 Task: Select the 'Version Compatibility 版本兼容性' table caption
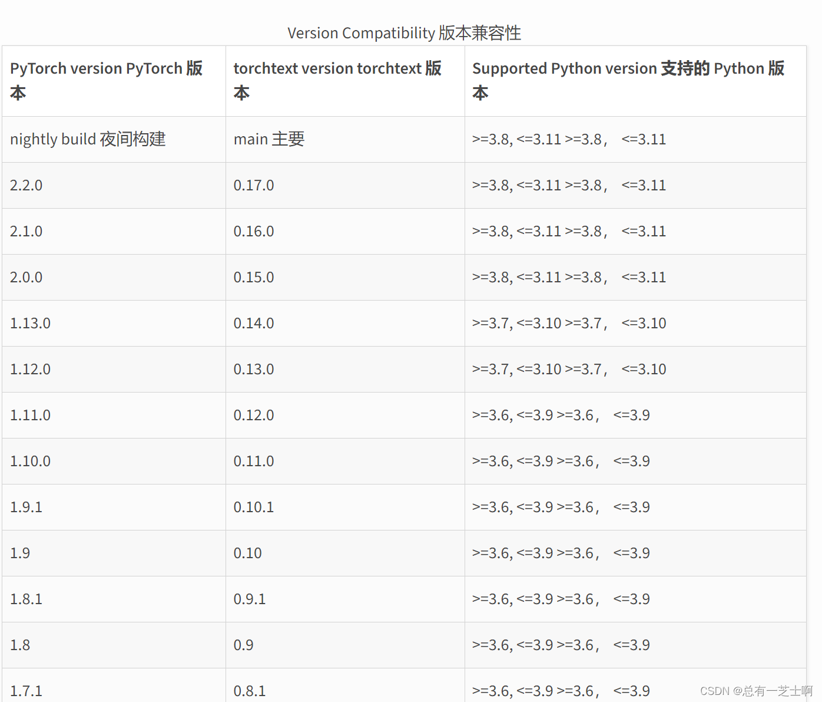pos(404,33)
